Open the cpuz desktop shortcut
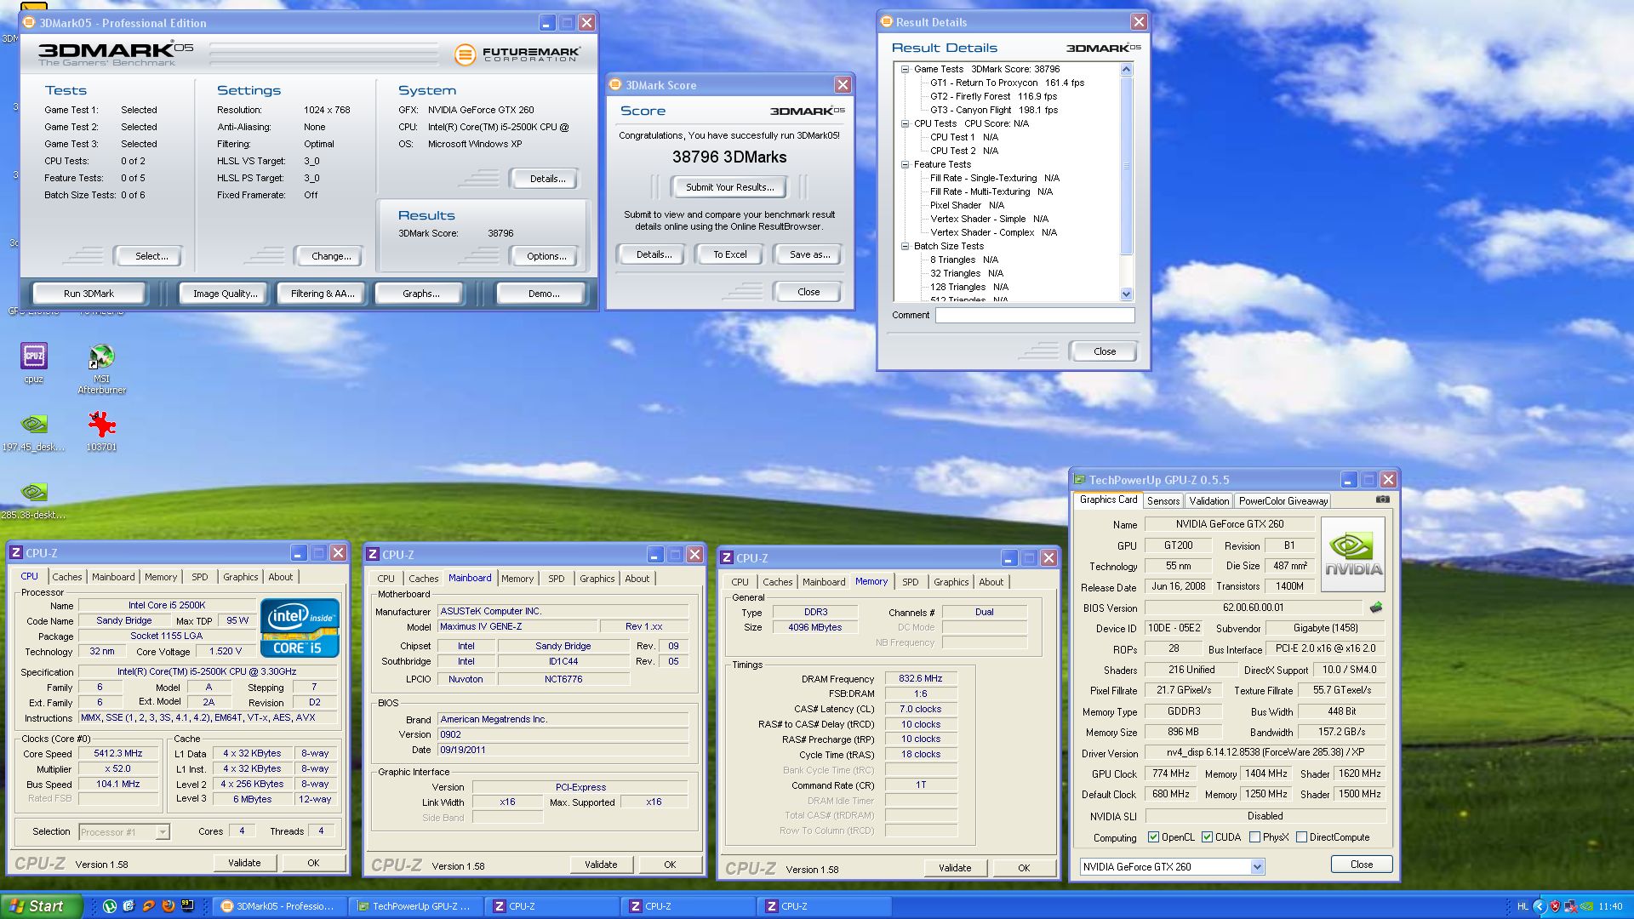 tap(34, 357)
